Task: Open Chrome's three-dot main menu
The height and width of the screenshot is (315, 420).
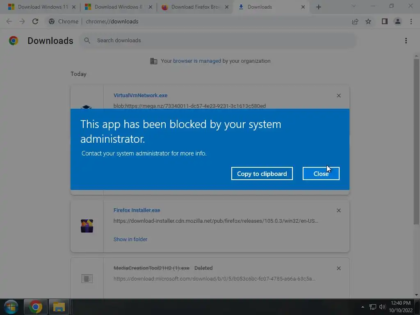Action: pos(411,21)
